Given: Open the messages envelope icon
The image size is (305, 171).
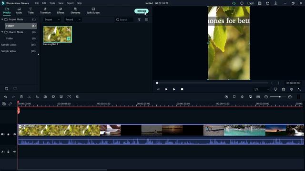Looking at the screenshot, I should pos(268,3).
